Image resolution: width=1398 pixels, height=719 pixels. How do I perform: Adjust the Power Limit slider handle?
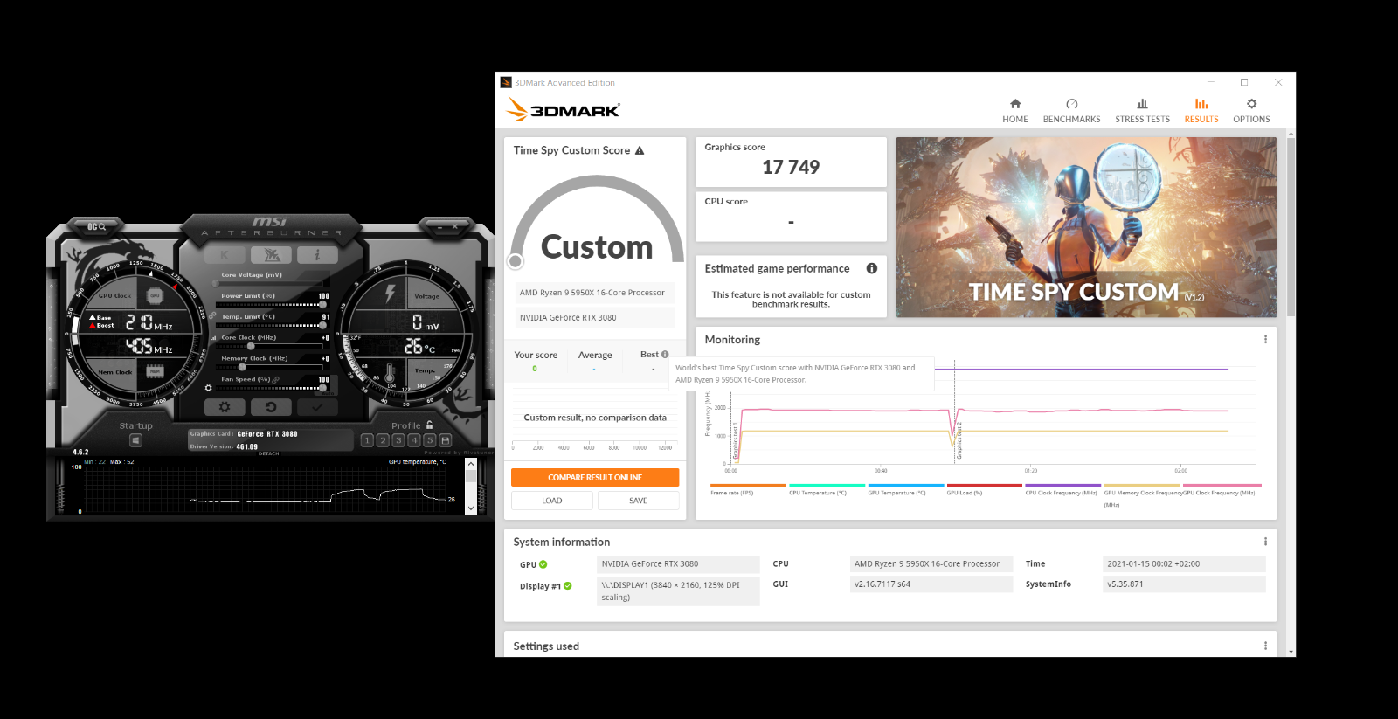point(323,305)
